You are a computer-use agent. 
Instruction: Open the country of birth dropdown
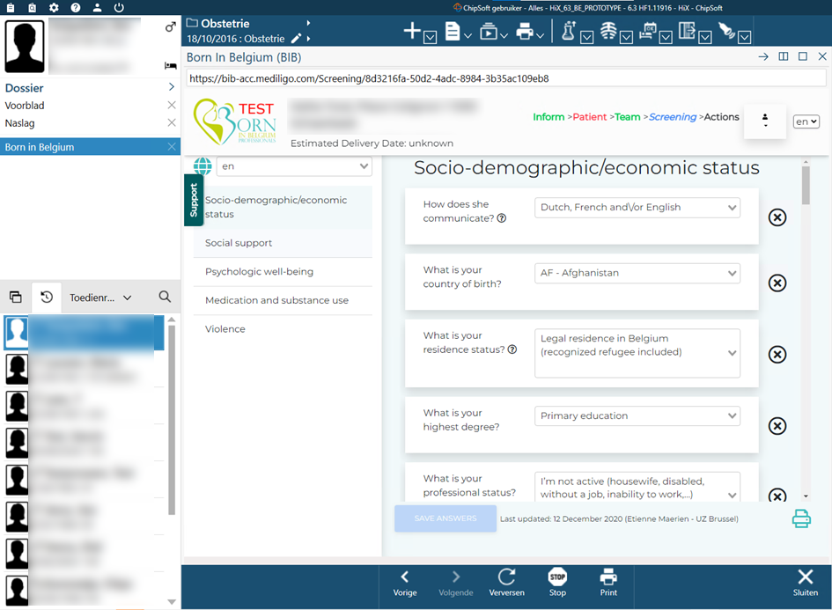(x=637, y=273)
